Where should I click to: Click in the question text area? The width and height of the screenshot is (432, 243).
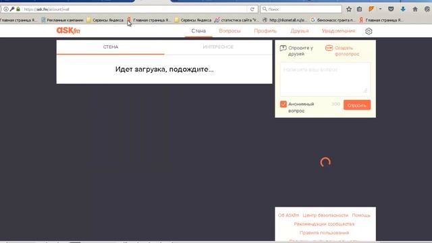[x=325, y=79]
